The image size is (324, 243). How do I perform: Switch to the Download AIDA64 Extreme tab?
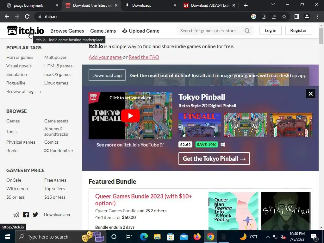[210, 5]
